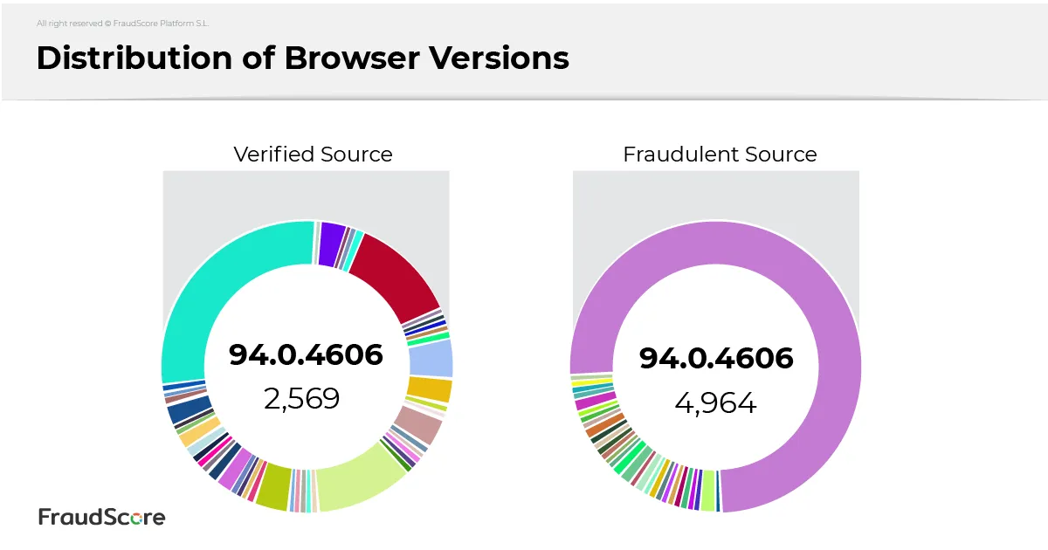Click the navy blue segment on Verified donut left
This screenshot has height=550, width=1048.
(x=189, y=409)
